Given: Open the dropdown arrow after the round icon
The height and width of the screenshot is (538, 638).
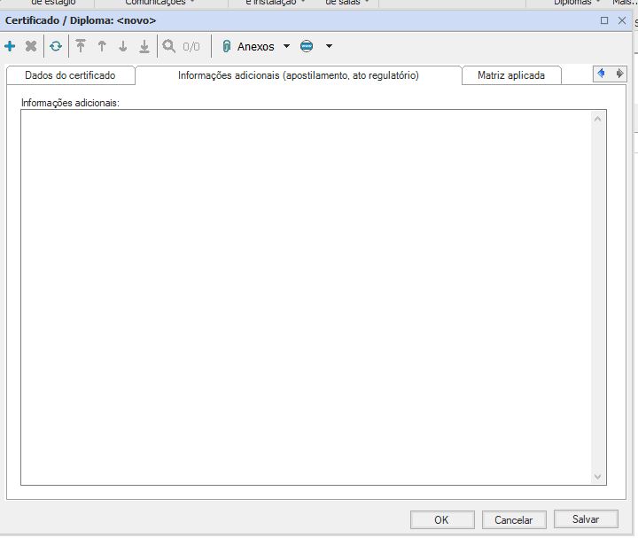Looking at the screenshot, I should pyautogui.click(x=329, y=46).
